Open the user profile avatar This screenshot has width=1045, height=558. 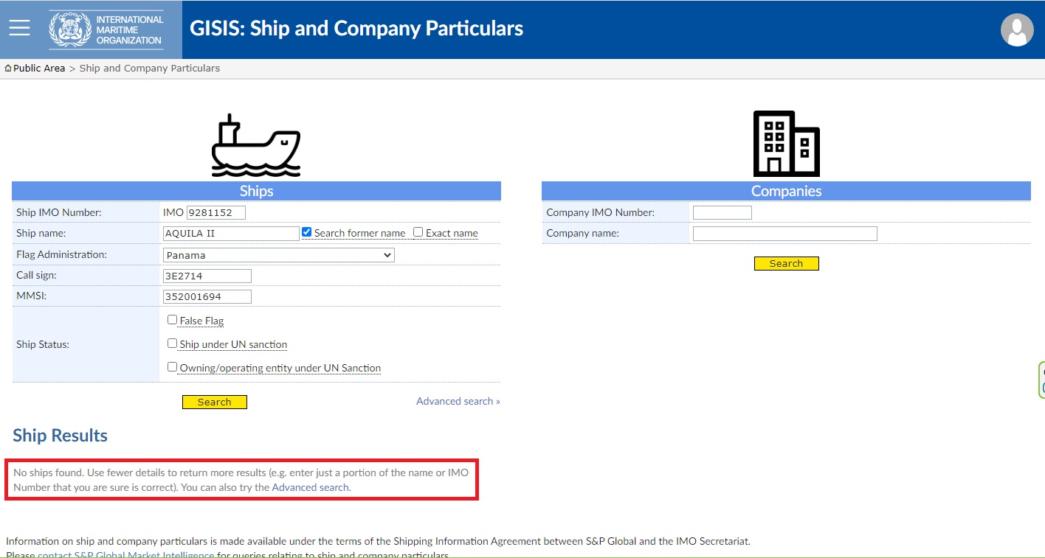click(1017, 30)
